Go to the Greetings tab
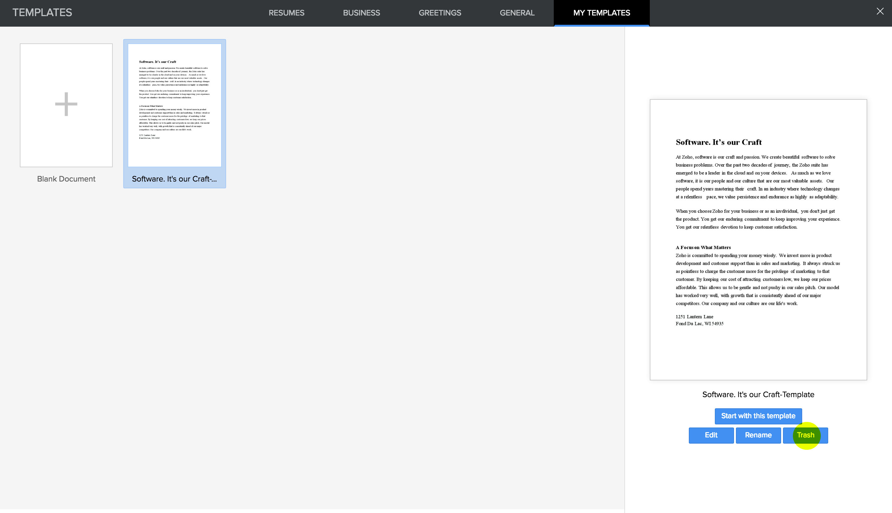Image resolution: width=892 pixels, height=513 pixels. 440,13
